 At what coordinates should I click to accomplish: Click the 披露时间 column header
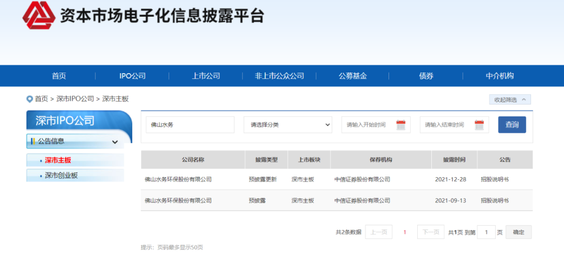pos(454,159)
